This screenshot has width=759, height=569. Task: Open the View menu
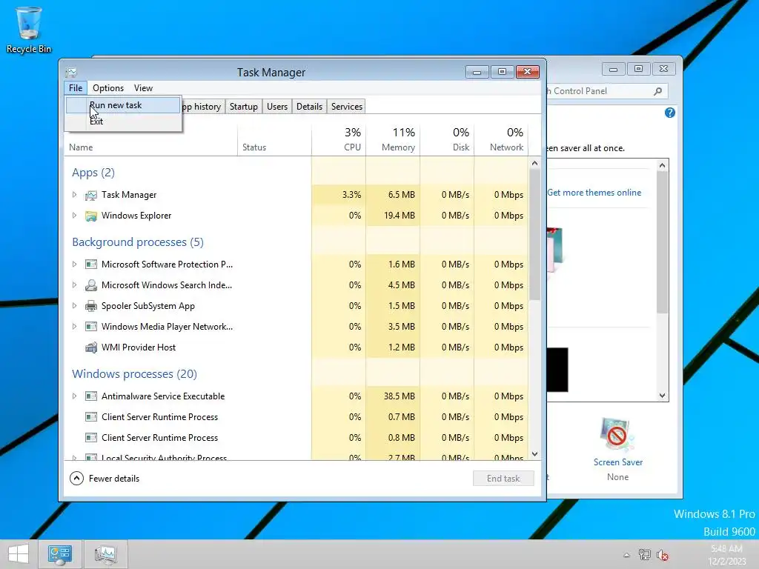coord(143,88)
